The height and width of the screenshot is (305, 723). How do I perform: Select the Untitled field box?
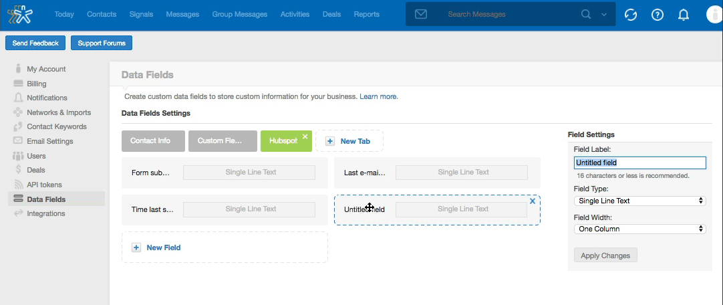(437, 209)
